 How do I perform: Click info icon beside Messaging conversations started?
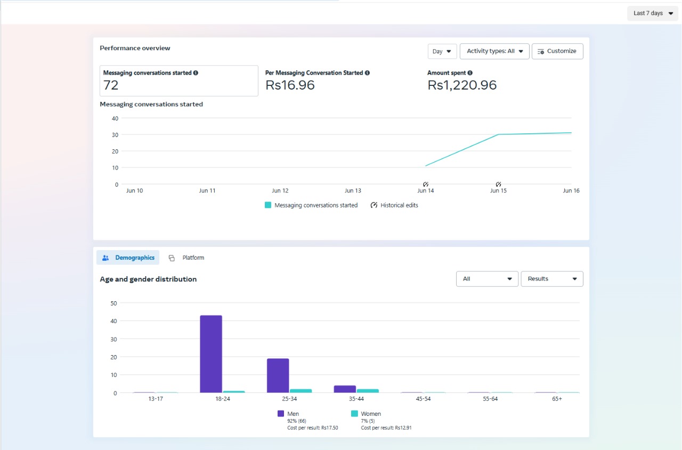(196, 73)
